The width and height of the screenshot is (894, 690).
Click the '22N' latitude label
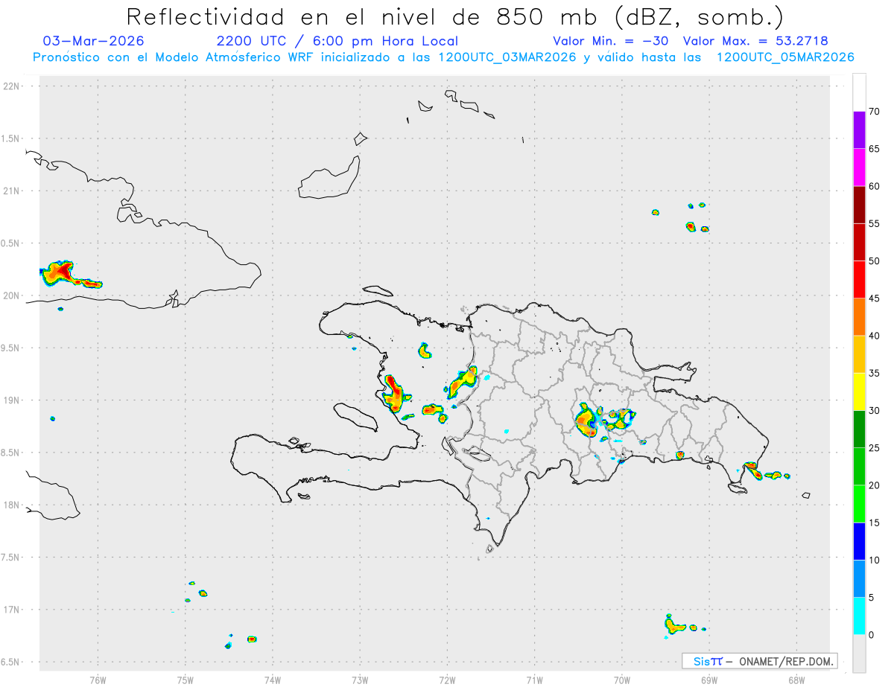point(13,86)
